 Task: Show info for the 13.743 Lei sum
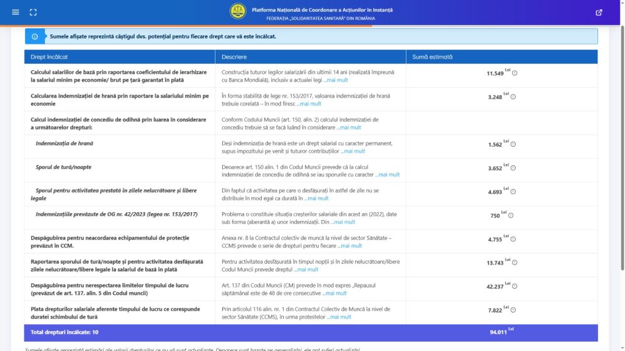[x=515, y=263]
